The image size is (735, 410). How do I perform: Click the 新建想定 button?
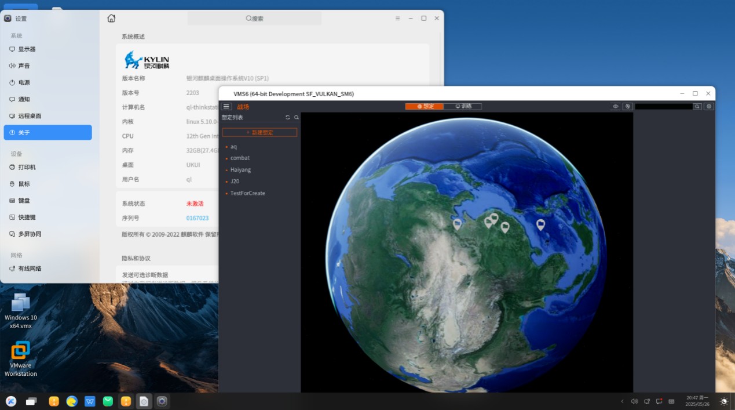pos(259,132)
